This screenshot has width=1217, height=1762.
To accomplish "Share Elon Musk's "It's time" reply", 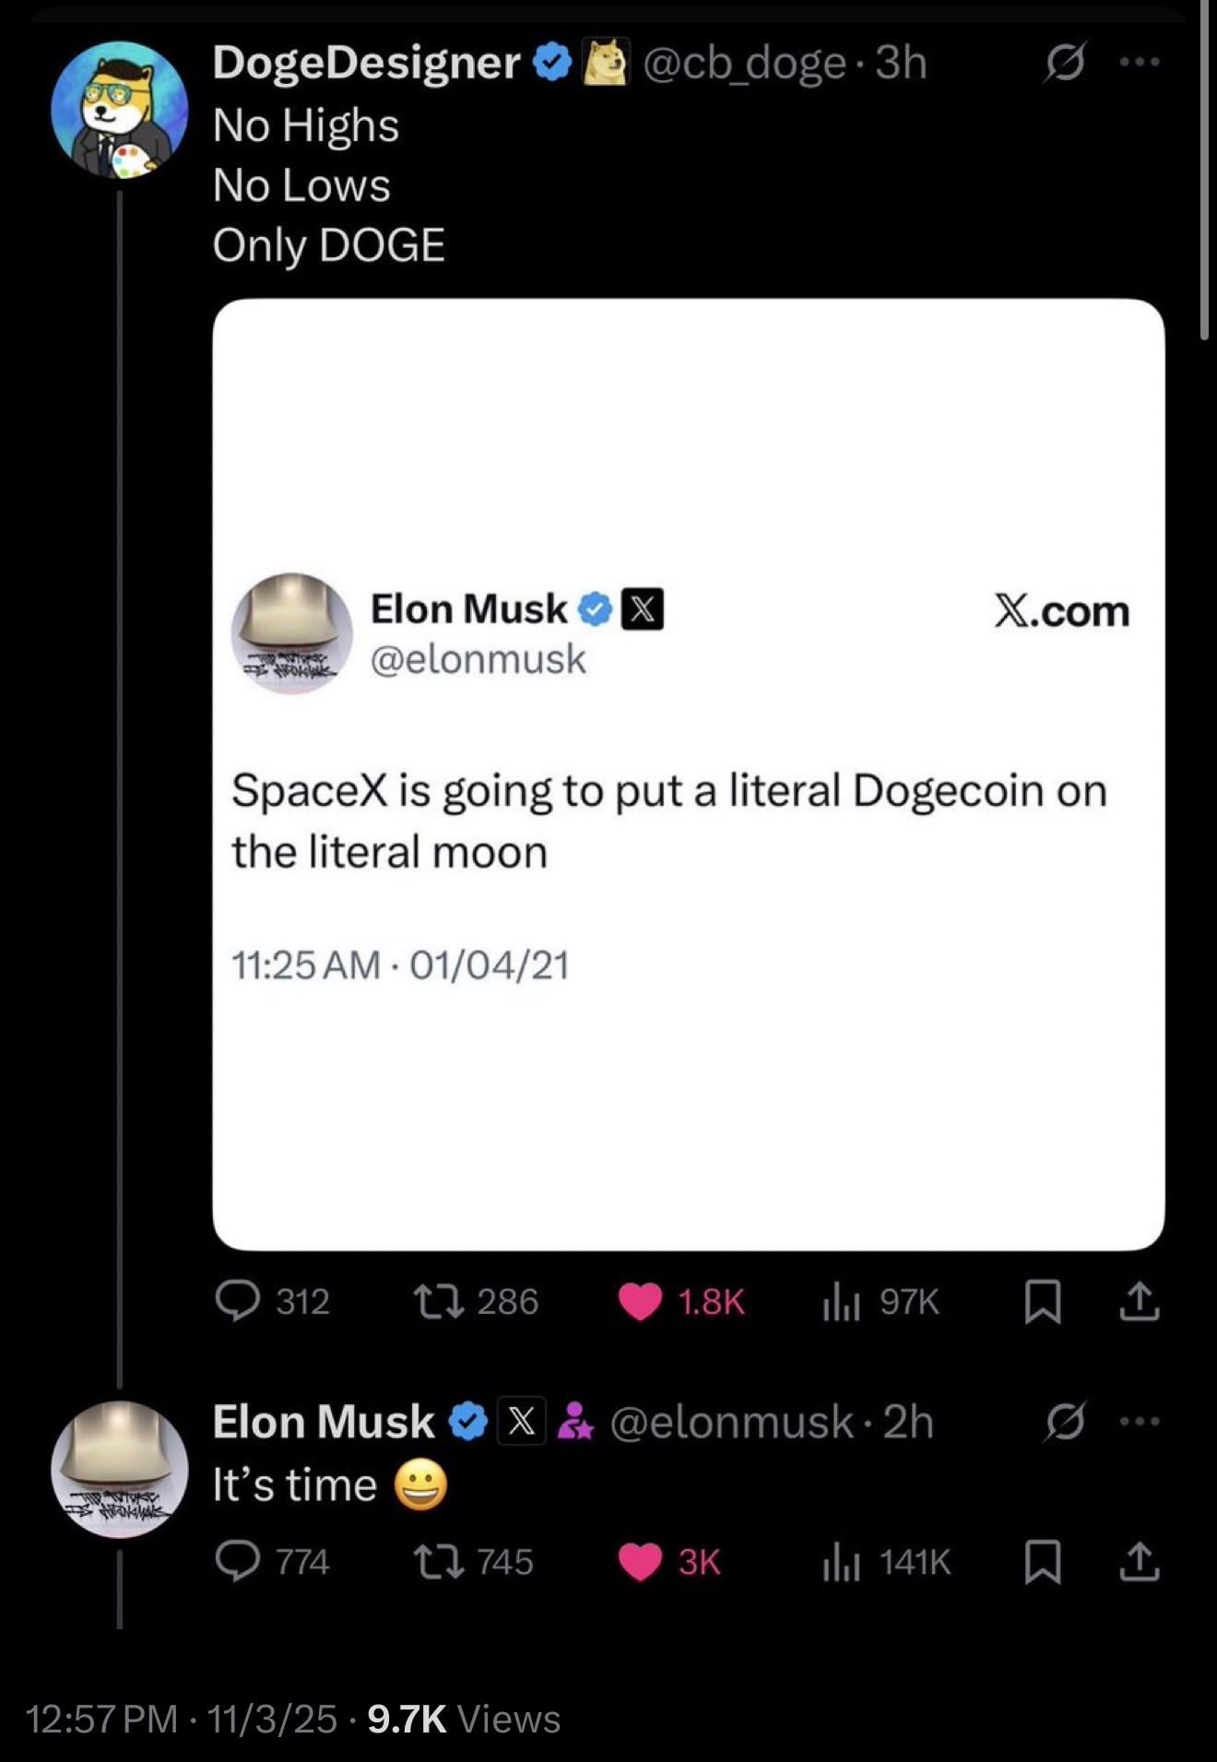I will click(x=1140, y=1562).
